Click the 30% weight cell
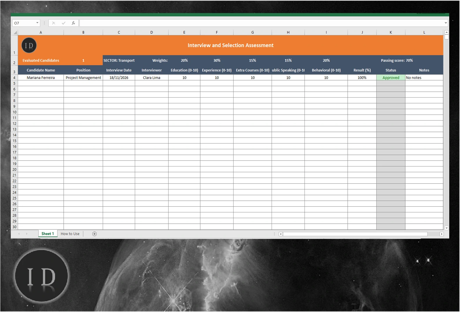 [217, 60]
